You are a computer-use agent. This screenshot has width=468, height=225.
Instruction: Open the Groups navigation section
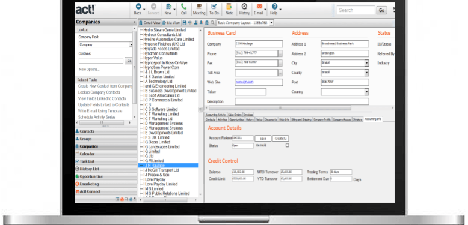click(105, 139)
